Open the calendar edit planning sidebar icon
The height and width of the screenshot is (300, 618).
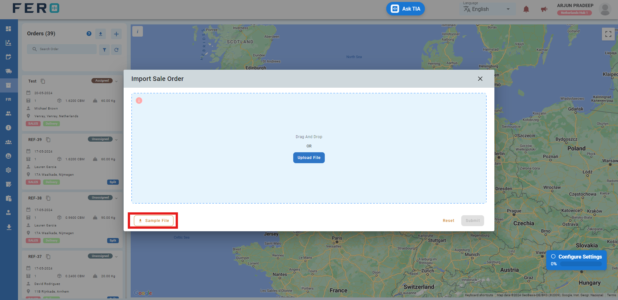[x=9, y=57]
